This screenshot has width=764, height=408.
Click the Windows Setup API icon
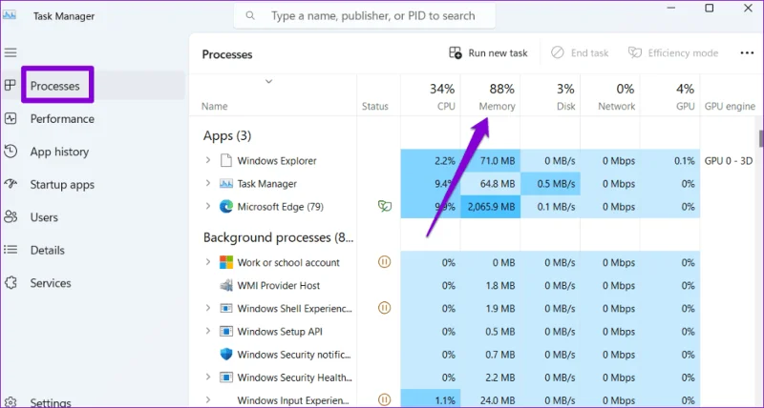pos(226,332)
